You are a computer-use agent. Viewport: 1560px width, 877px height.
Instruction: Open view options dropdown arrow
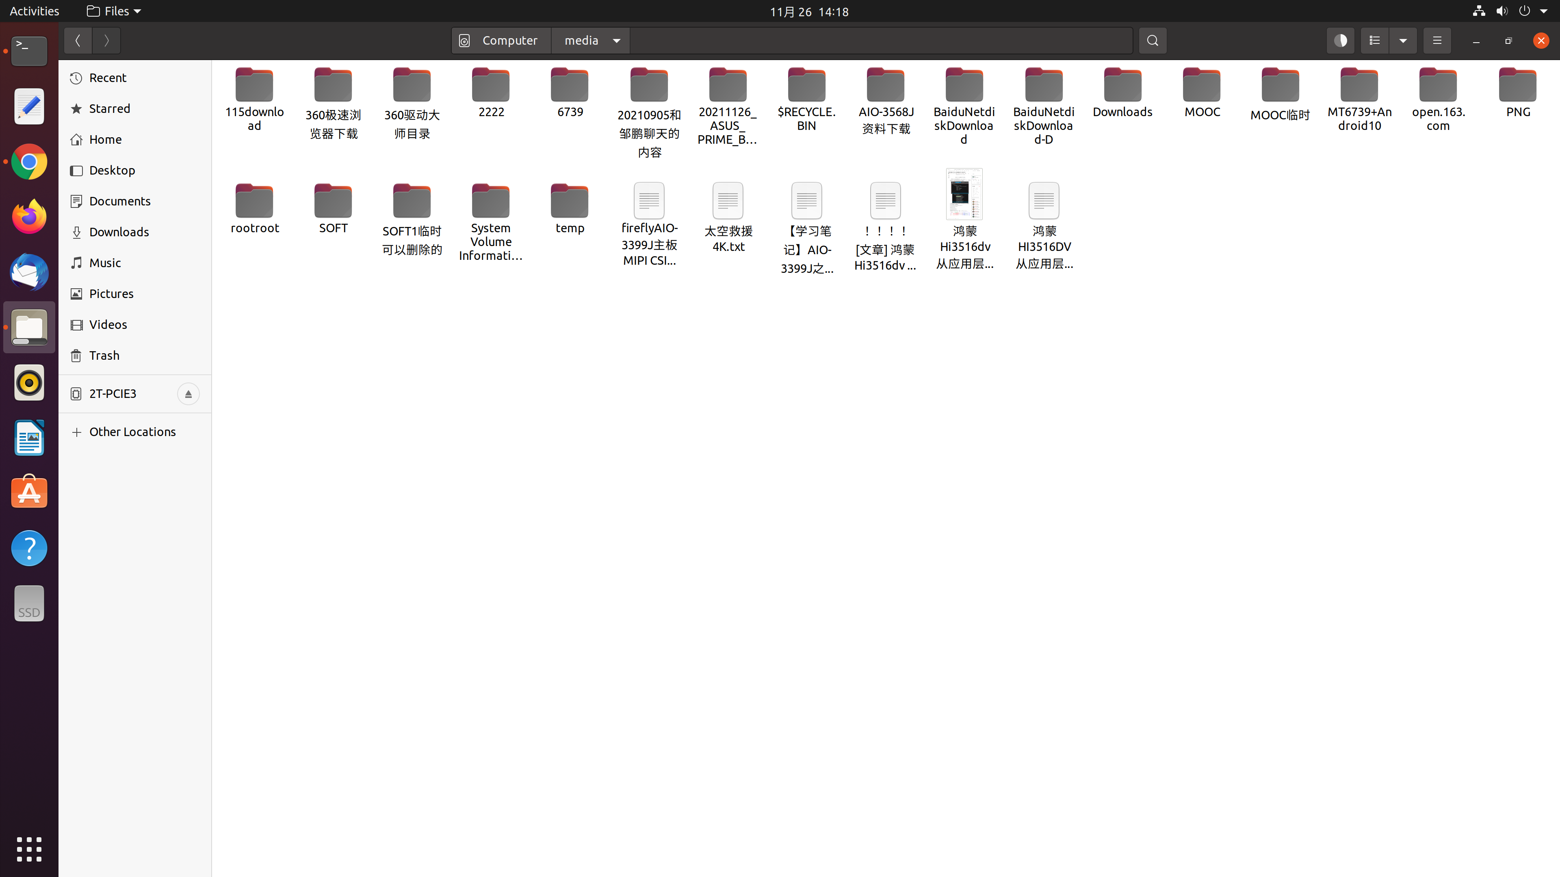tap(1402, 41)
